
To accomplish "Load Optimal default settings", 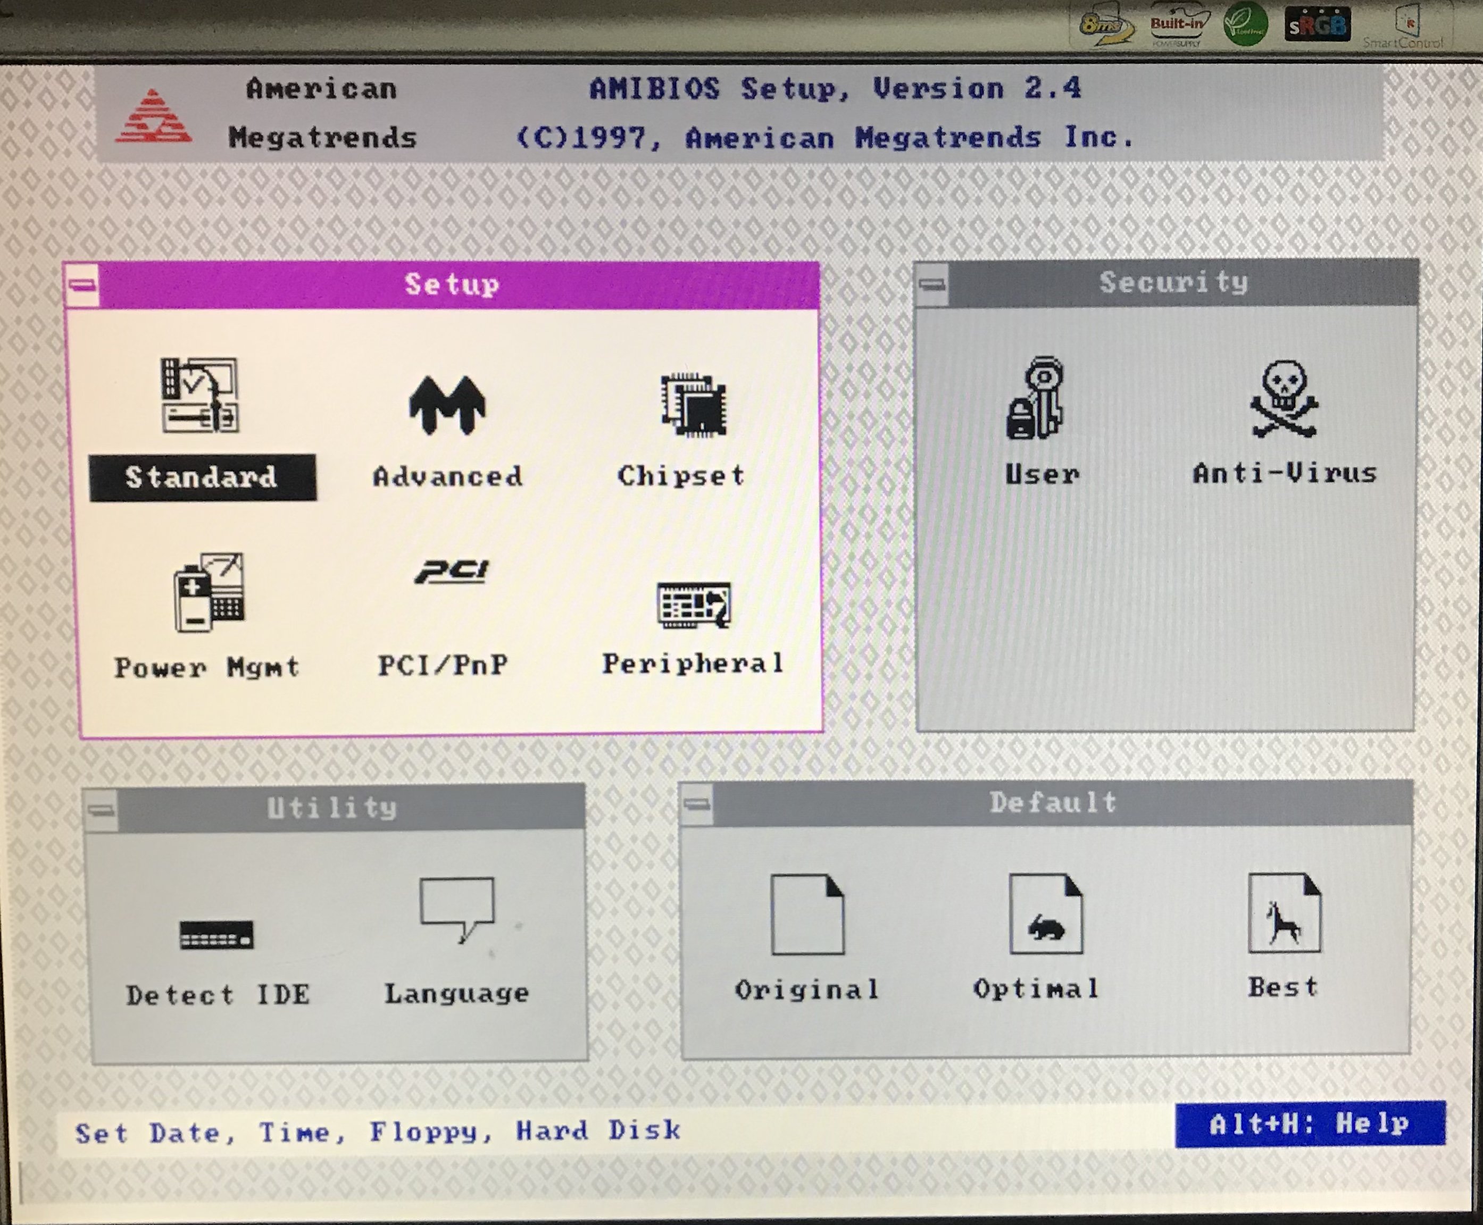I will 1045,915.
